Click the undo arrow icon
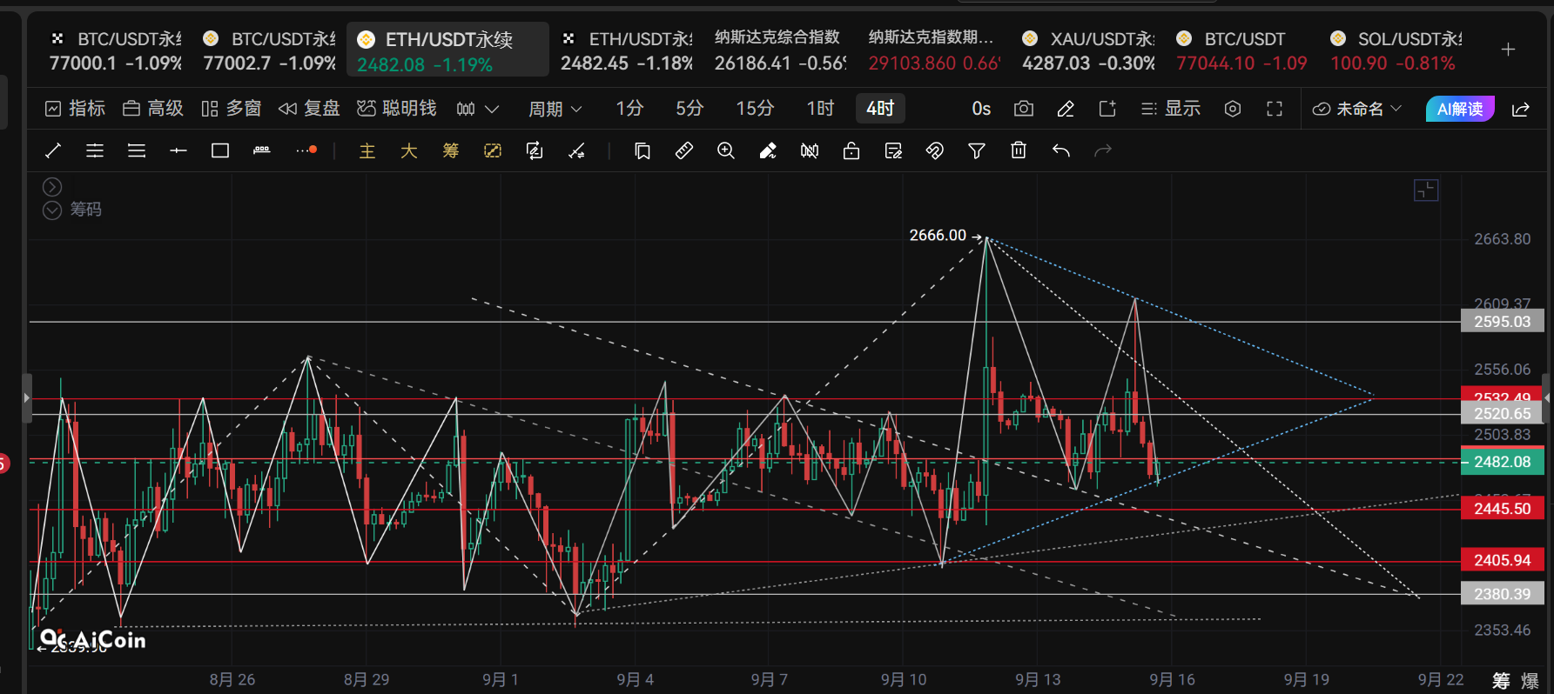The image size is (1554, 694). click(x=1060, y=150)
